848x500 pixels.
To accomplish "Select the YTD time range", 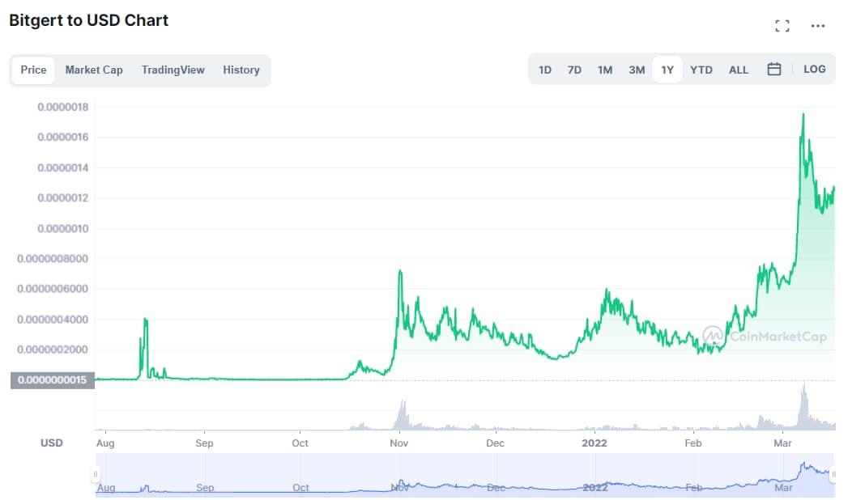I will 701,70.
